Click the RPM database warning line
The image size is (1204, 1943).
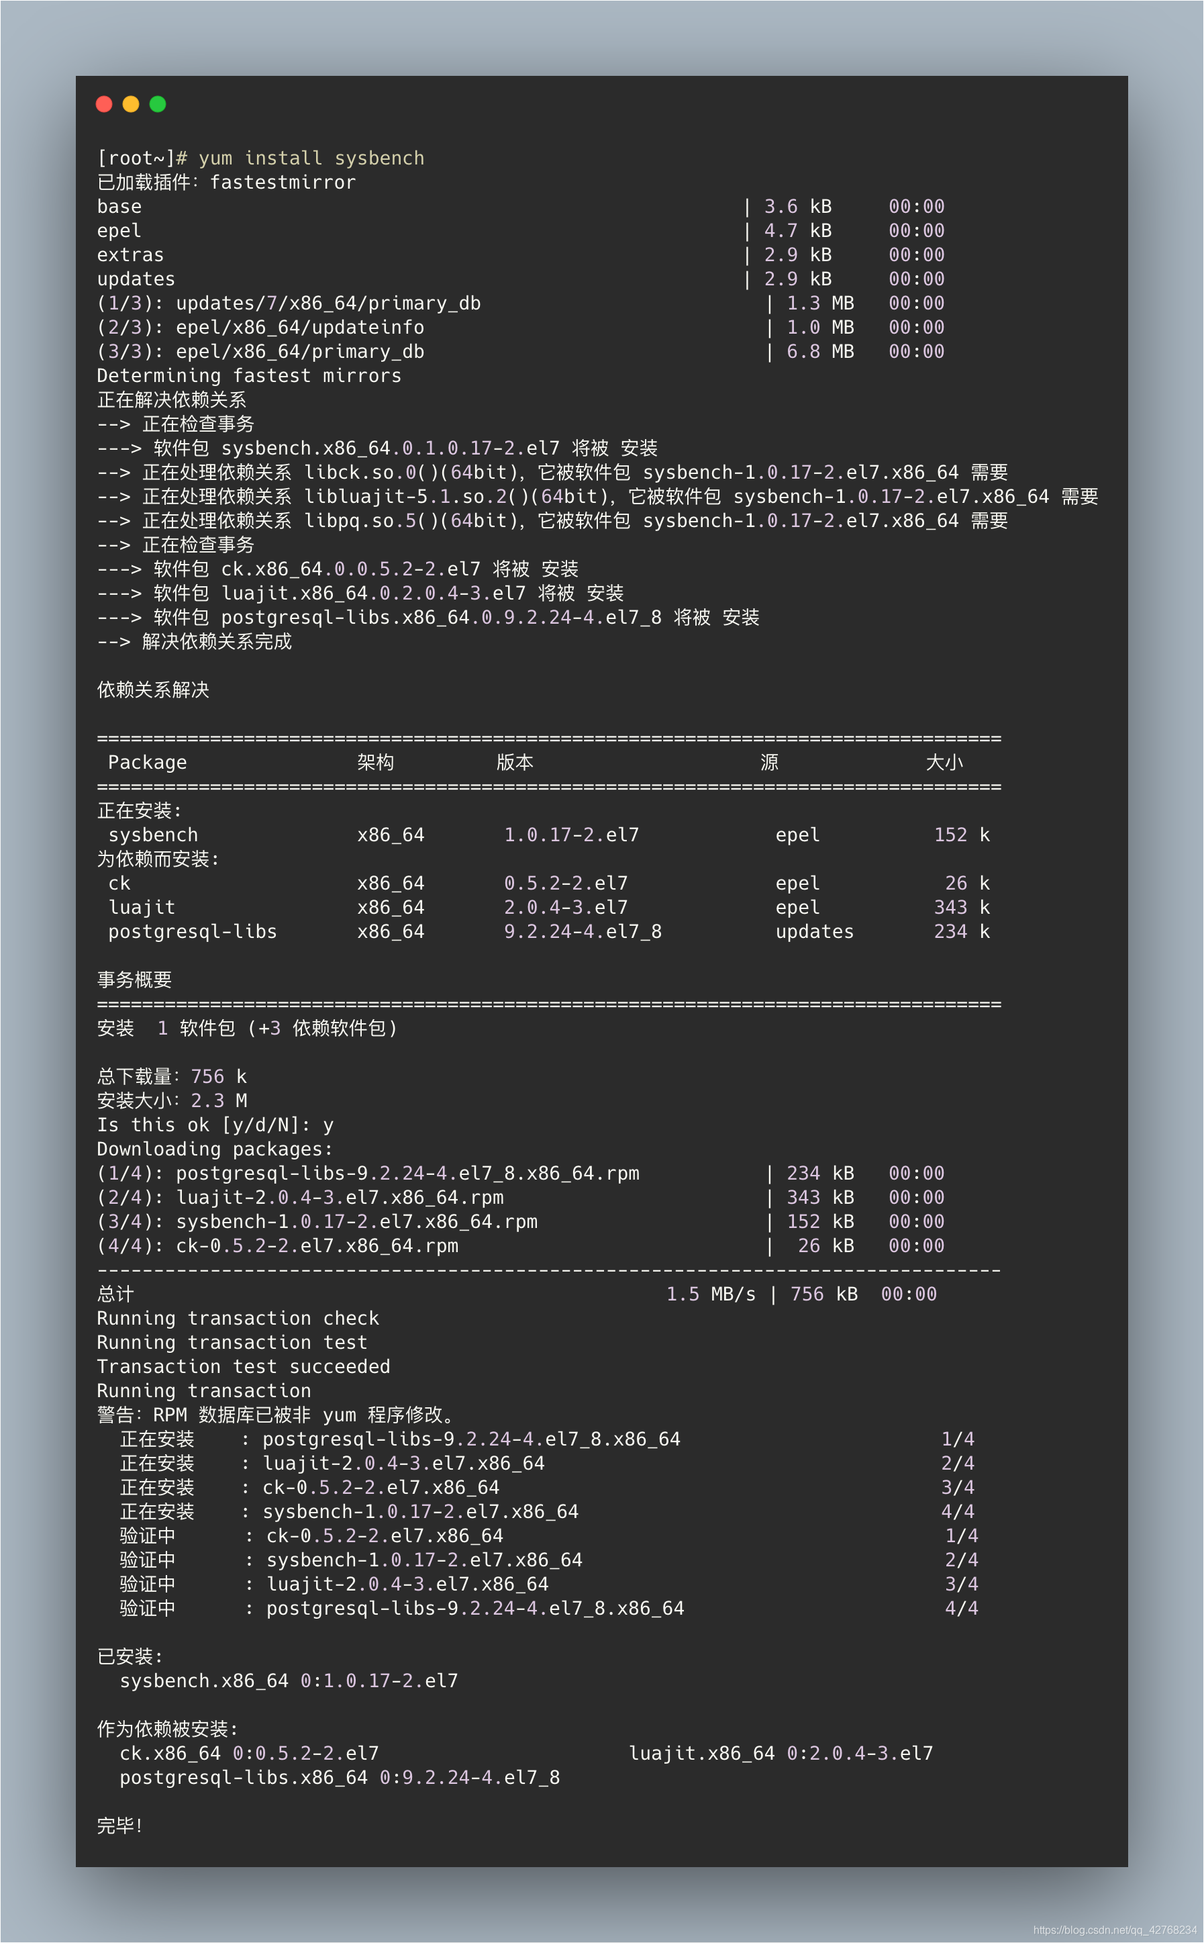click(x=277, y=1415)
